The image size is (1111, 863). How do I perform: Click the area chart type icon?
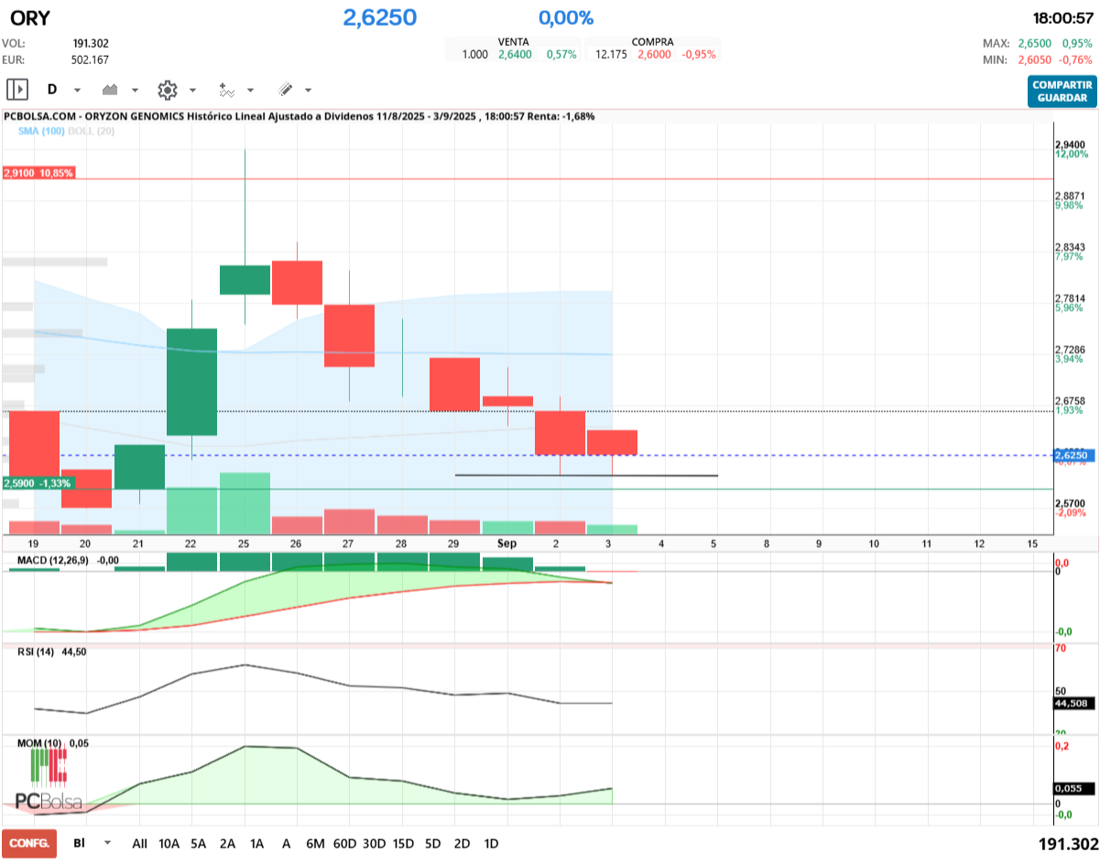pos(111,90)
